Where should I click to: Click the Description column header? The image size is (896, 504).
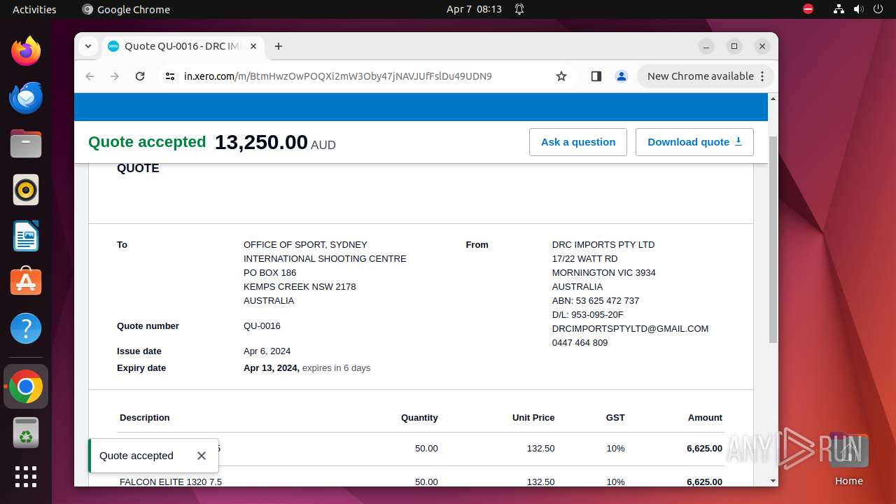tap(145, 418)
